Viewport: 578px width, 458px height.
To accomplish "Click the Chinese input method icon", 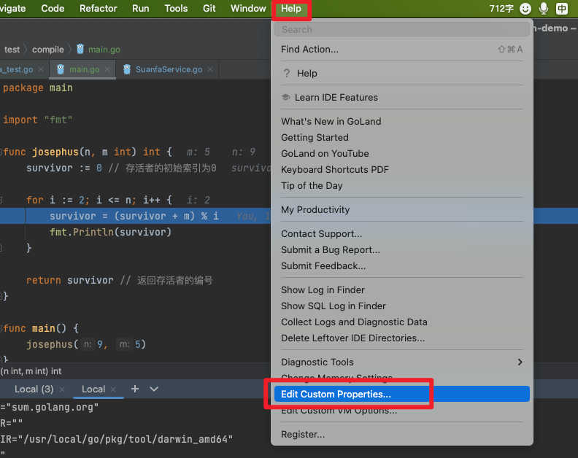I will pyautogui.click(x=562, y=9).
